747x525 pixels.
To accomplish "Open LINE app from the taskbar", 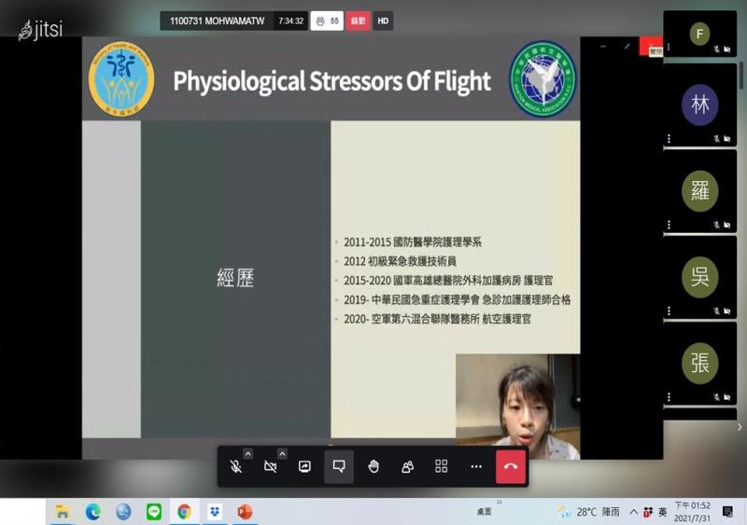I will 153,511.
